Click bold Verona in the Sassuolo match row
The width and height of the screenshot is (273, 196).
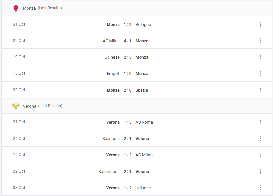[x=142, y=139]
